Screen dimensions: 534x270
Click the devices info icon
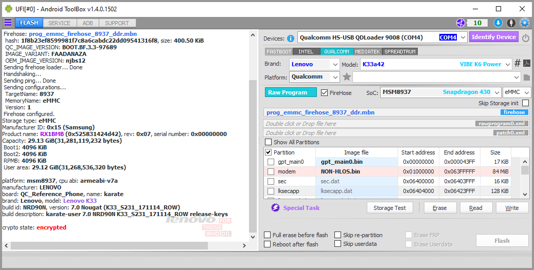point(291,38)
